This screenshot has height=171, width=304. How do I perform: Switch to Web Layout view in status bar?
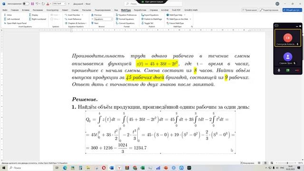[x=272, y=163]
